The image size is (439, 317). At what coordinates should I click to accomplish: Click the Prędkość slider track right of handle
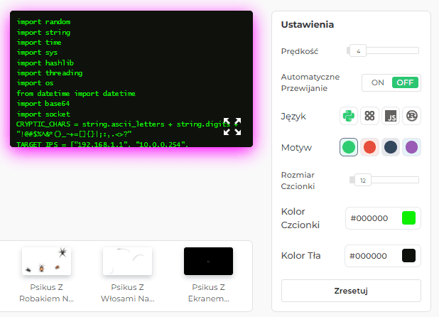pyautogui.click(x=393, y=50)
